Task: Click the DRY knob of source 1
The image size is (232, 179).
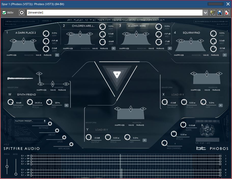Action: [46, 49]
